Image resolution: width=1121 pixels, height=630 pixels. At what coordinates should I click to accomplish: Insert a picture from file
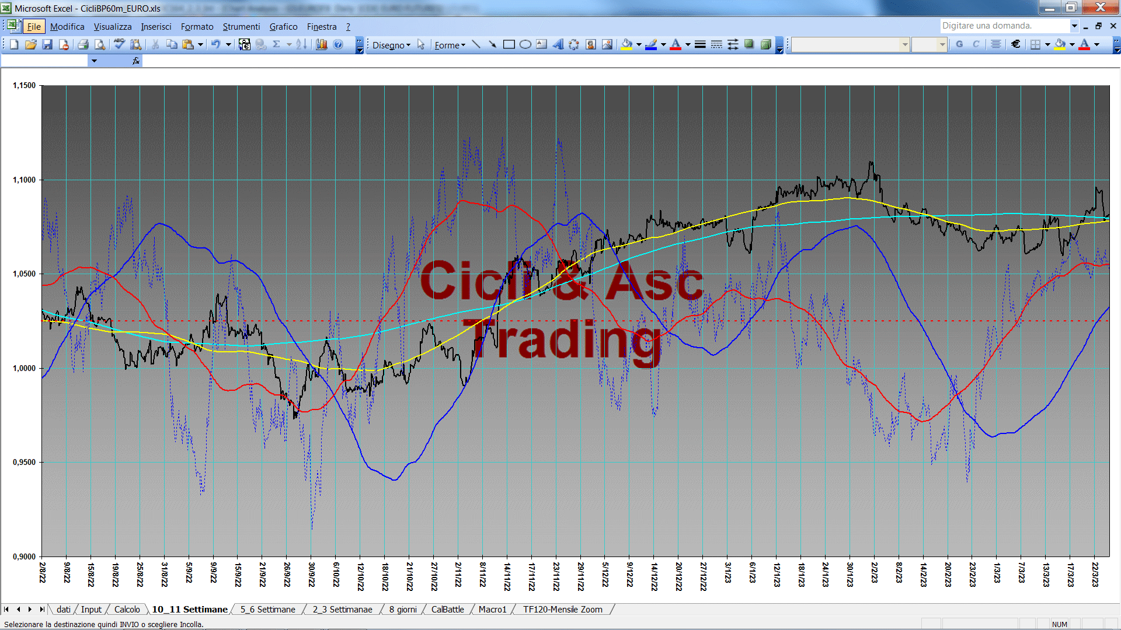(607, 45)
